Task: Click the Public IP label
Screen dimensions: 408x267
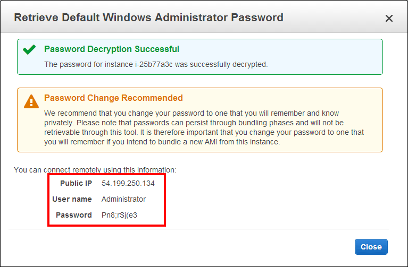Action: (76, 184)
